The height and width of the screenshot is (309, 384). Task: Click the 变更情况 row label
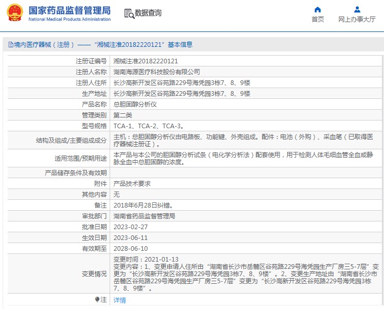tap(94, 273)
